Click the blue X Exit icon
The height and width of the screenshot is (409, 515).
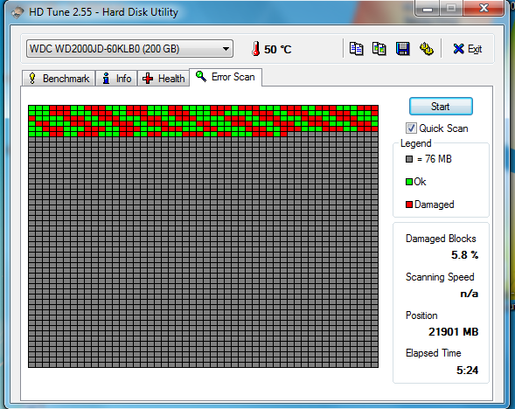pos(458,49)
